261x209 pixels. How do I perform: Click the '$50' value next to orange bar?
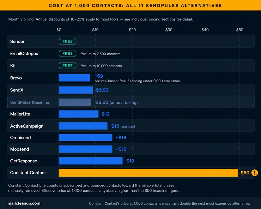[x=245, y=173]
